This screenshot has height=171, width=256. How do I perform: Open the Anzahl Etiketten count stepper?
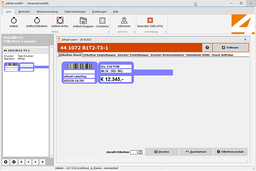tap(140, 152)
